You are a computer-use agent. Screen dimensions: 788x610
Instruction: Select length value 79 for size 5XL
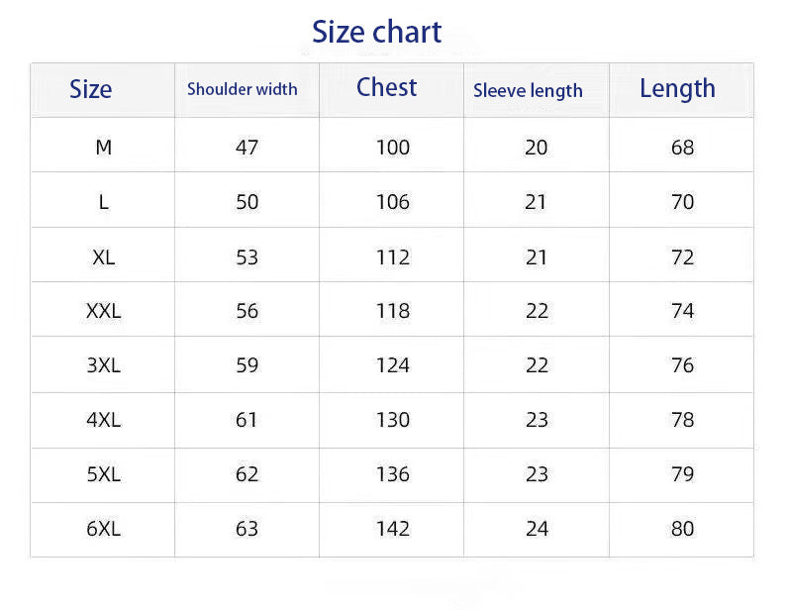[683, 474]
